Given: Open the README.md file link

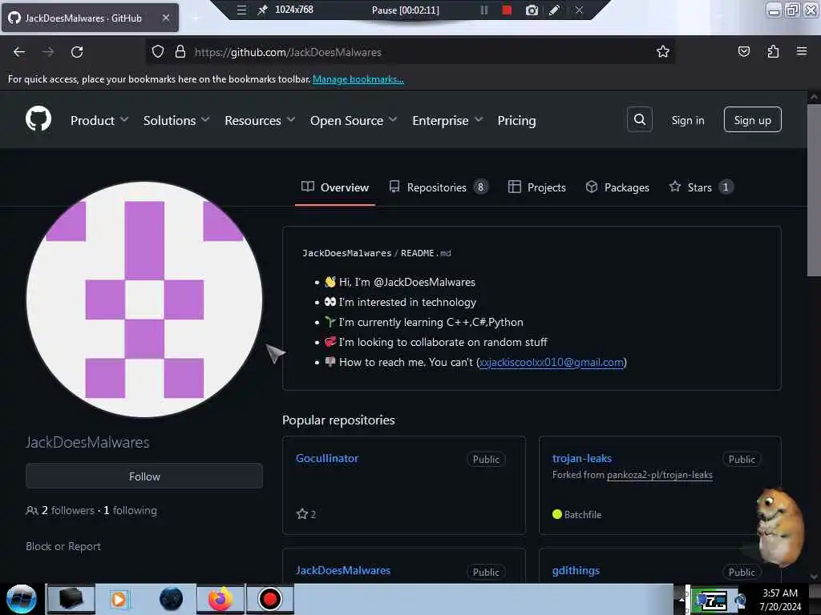Looking at the screenshot, I should pyautogui.click(x=426, y=253).
